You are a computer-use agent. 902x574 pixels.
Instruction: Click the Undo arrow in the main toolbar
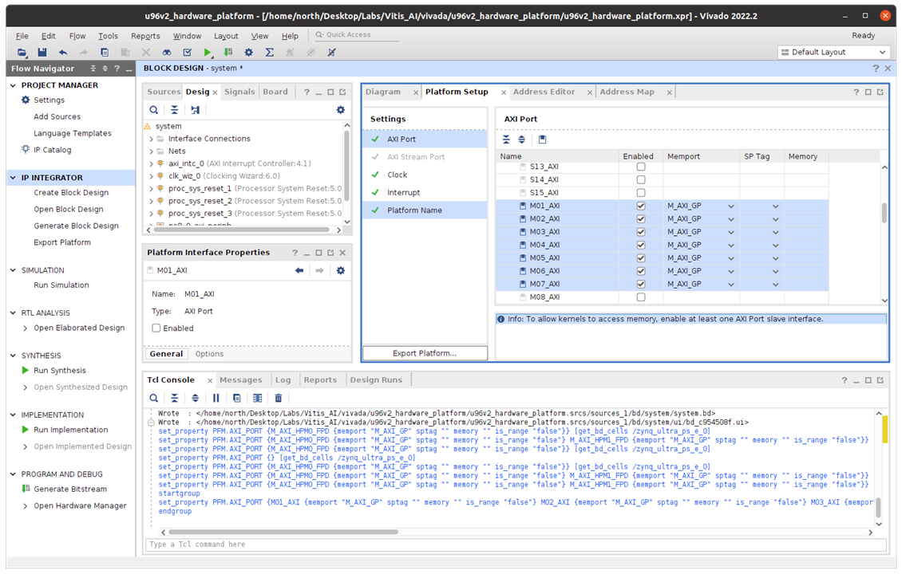pyautogui.click(x=63, y=53)
